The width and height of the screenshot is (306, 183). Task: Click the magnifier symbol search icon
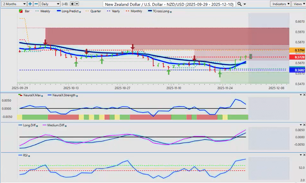tap(240, 4)
